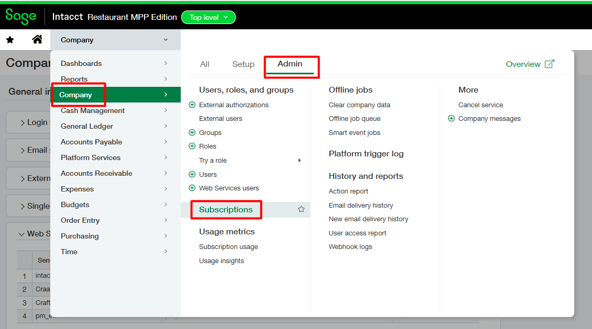Open Usage insights
This screenshot has height=329, width=592.
tap(221, 261)
